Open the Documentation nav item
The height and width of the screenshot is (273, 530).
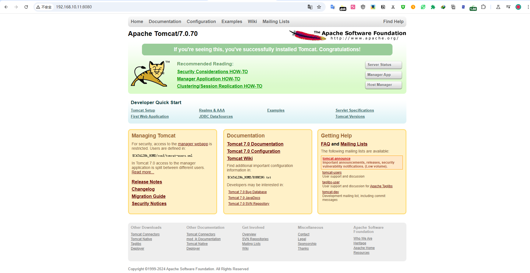coord(165,21)
